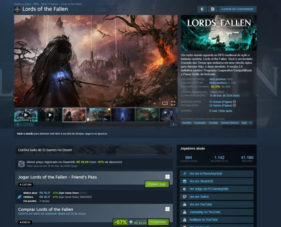281x227 pixels.
Task: Click the SteamDB icon button beside Central da Comunidade
Action: click(x=212, y=9)
